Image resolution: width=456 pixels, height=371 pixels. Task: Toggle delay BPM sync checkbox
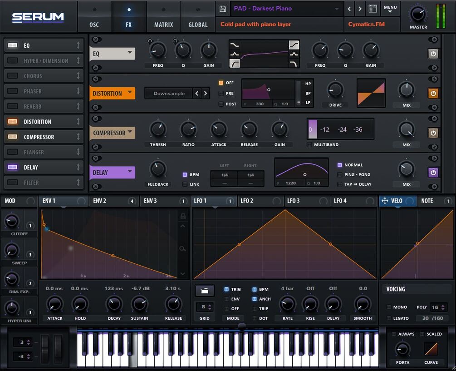[185, 174]
